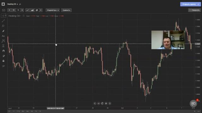The image size is (202, 113).
Task: Toggle lock all drawing tools
Action: pyautogui.click(x=3, y=61)
